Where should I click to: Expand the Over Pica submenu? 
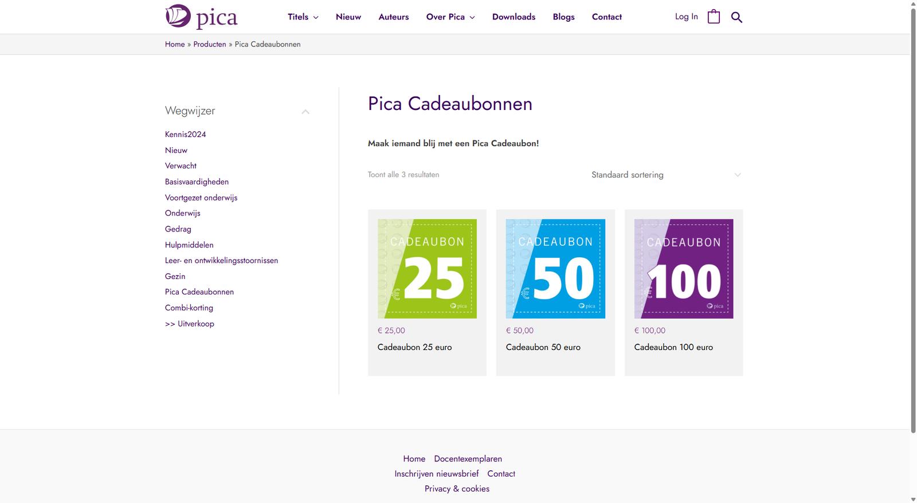point(450,17)
